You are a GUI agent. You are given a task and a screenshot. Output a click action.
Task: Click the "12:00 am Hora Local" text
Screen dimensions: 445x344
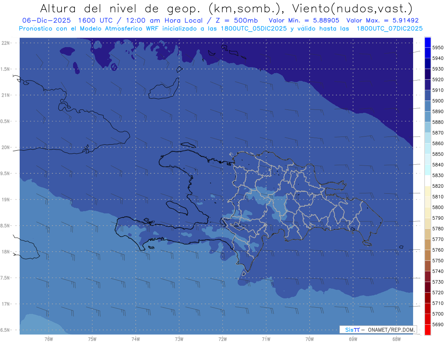point(164,21)
